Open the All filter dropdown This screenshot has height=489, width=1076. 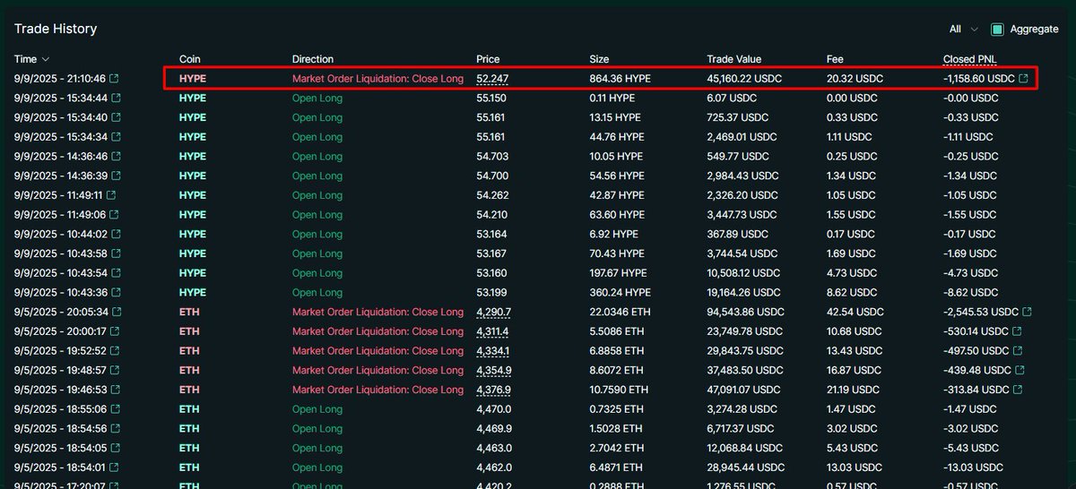[x=964, y=30]
